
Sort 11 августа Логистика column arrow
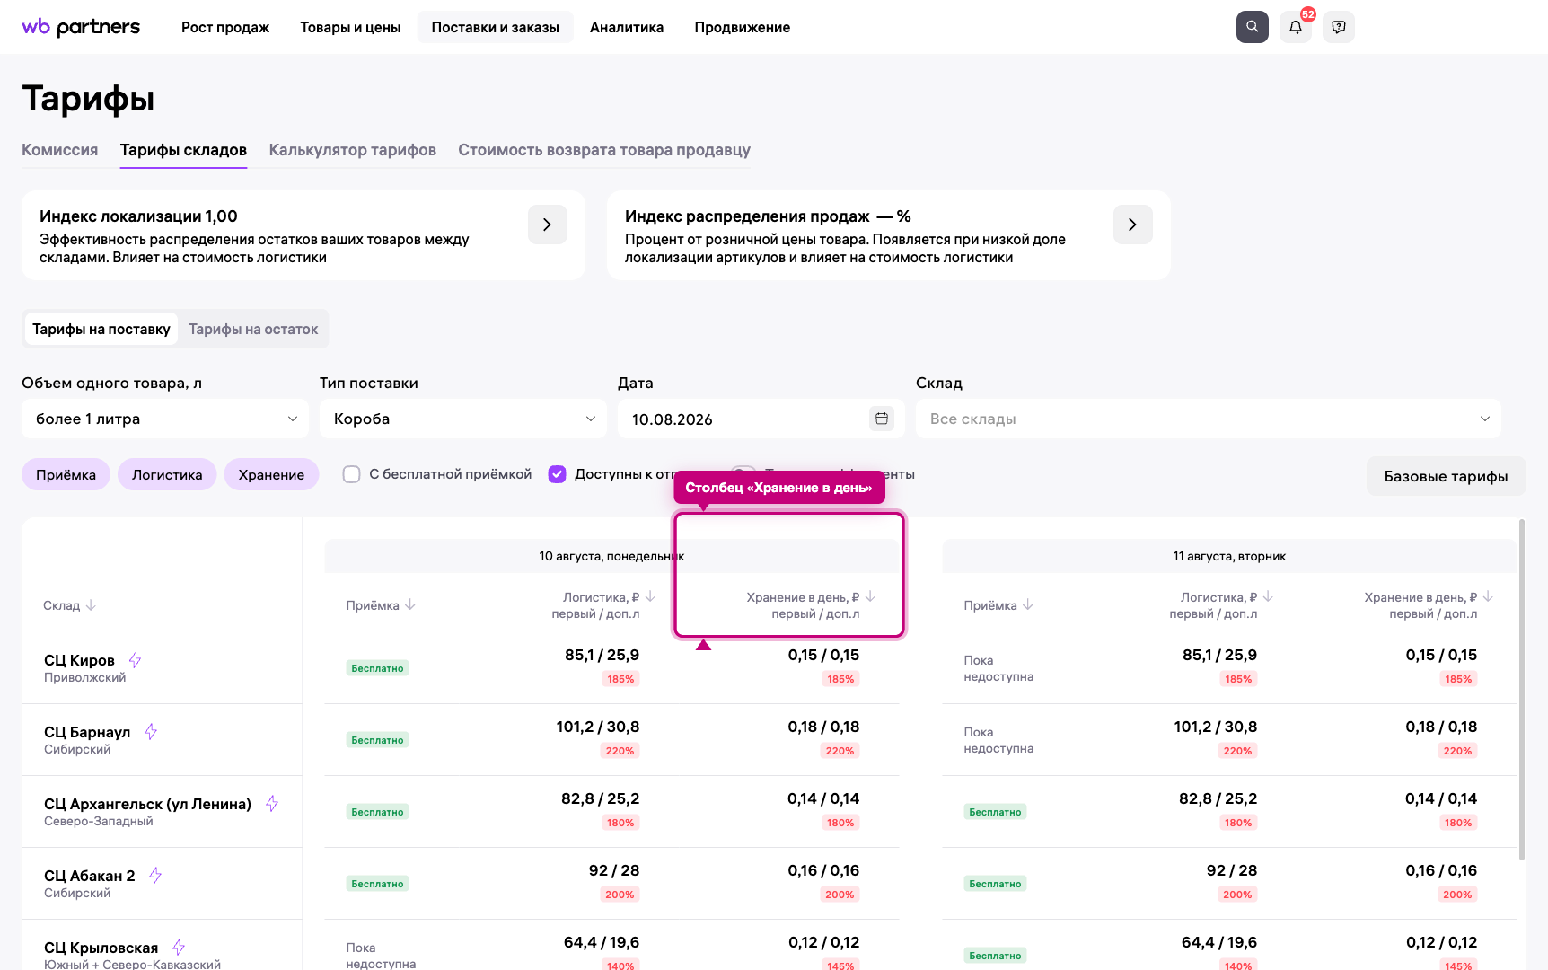[1268, 596]
